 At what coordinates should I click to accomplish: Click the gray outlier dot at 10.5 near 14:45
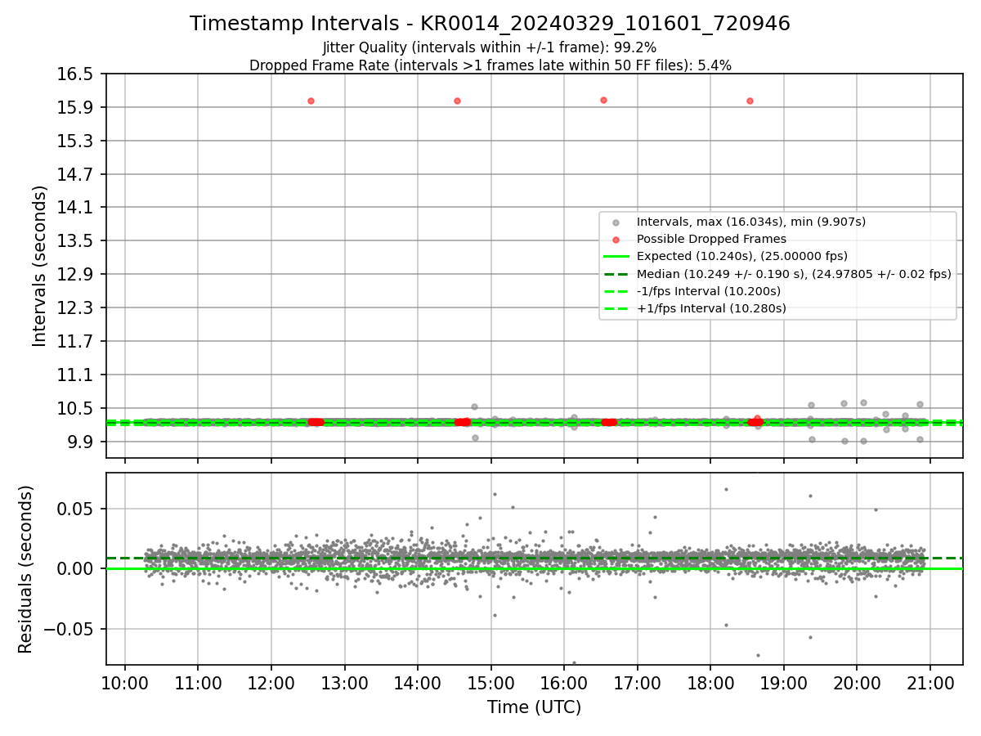pos(474,406)
